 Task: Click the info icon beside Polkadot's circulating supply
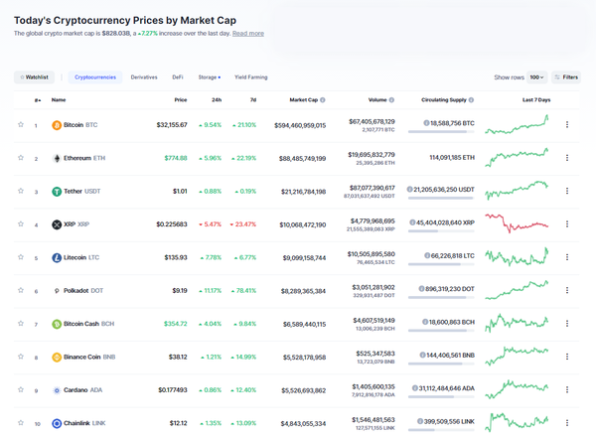[x=421, y=289]
